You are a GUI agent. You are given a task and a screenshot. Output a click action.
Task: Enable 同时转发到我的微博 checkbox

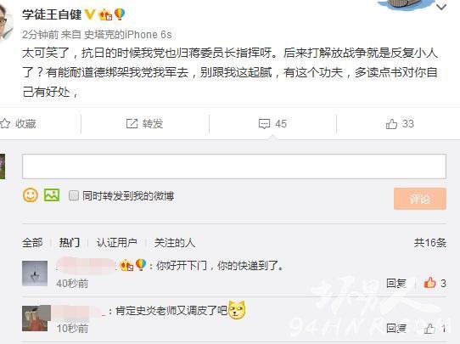pyautogui.click(x=73, y=195)
